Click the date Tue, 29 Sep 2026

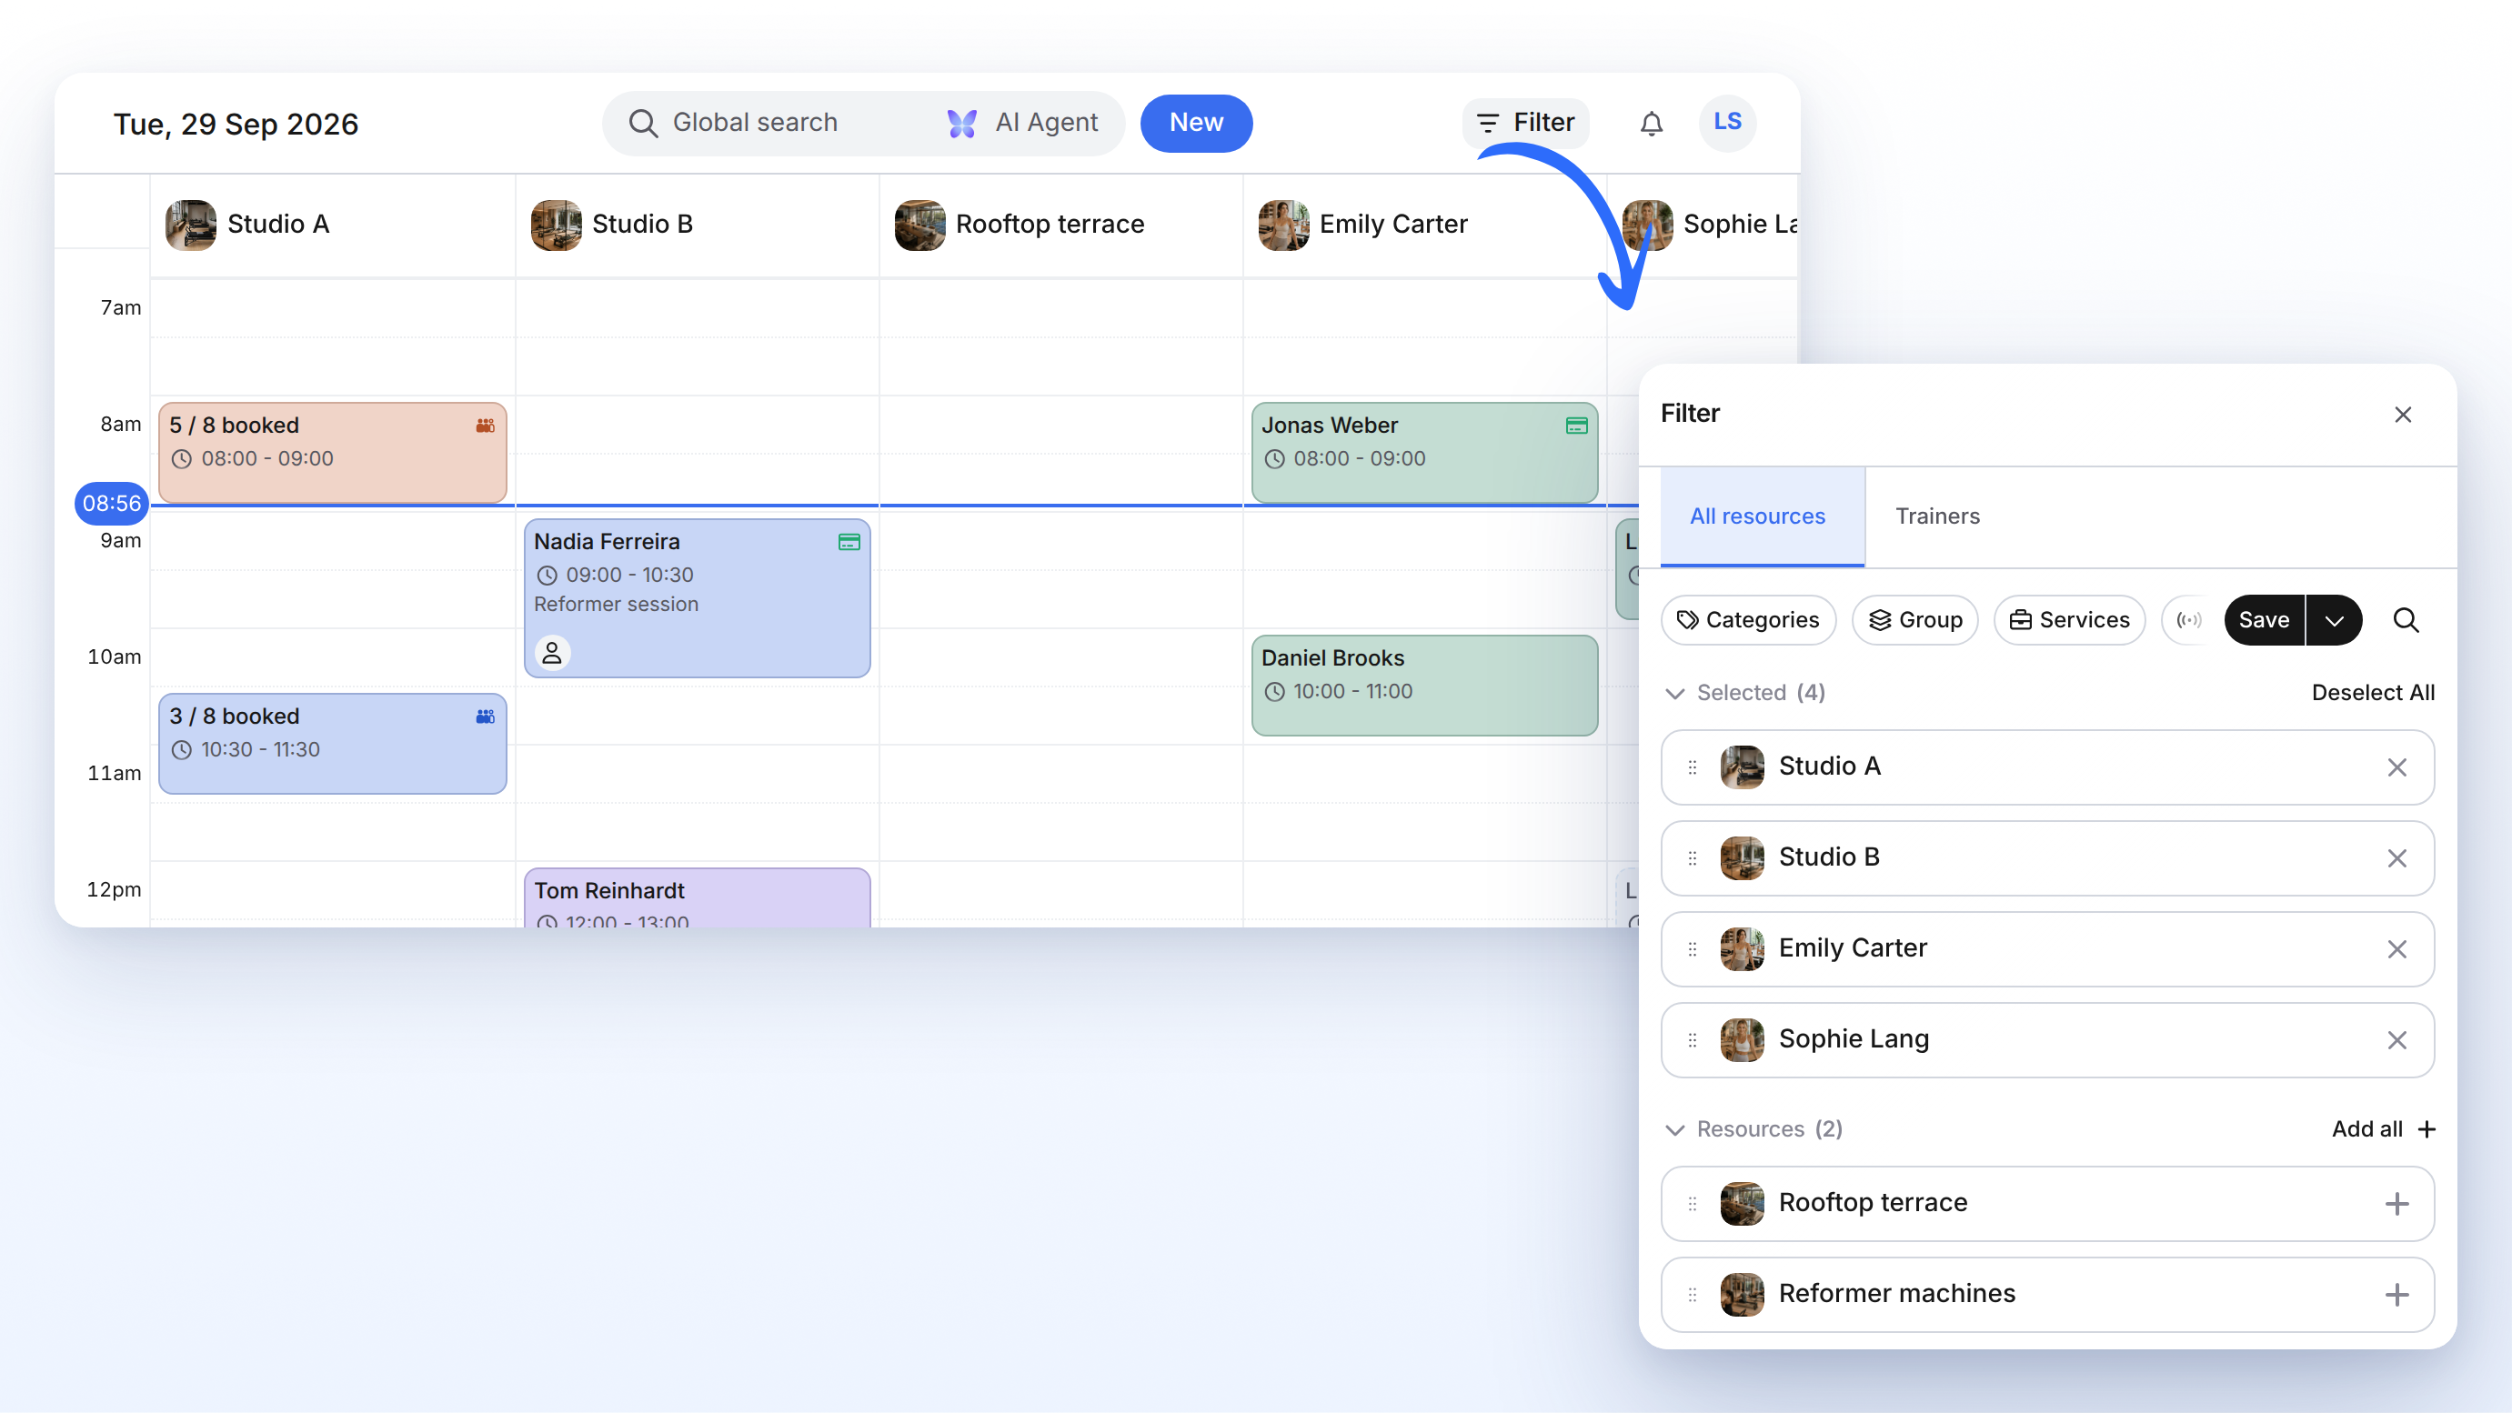point(236,124)
